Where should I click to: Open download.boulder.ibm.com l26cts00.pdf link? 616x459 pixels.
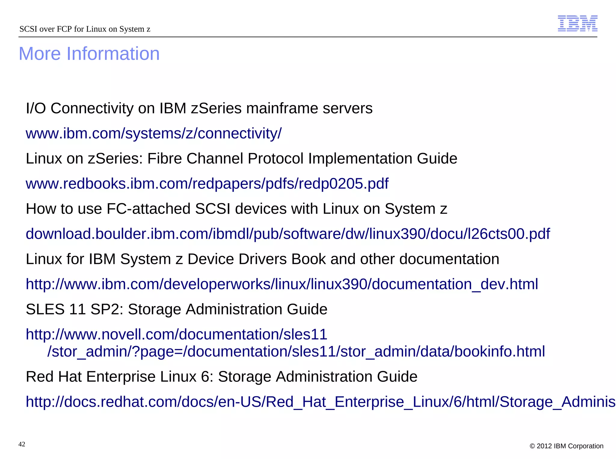point(288,234)
